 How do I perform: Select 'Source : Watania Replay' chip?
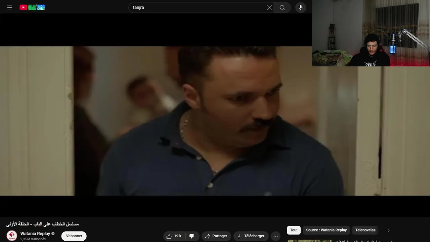[x=326, y=230]
